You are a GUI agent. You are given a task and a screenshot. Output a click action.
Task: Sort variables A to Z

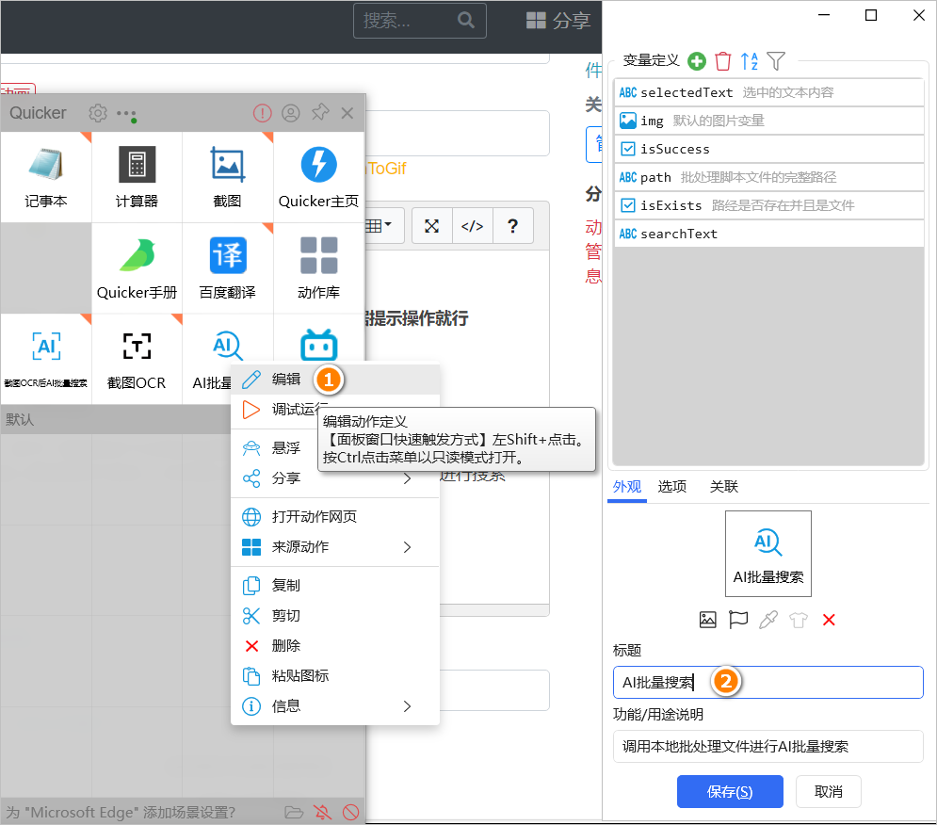pos(750,61)
